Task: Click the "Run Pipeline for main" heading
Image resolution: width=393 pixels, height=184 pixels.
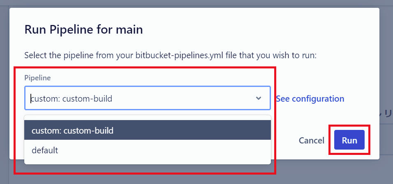Action: click(x=83, y=30)
